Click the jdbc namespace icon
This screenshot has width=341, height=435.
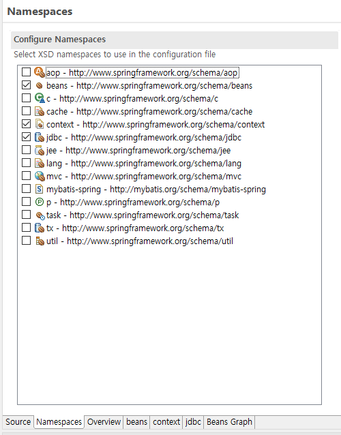(x=40, y=137)
